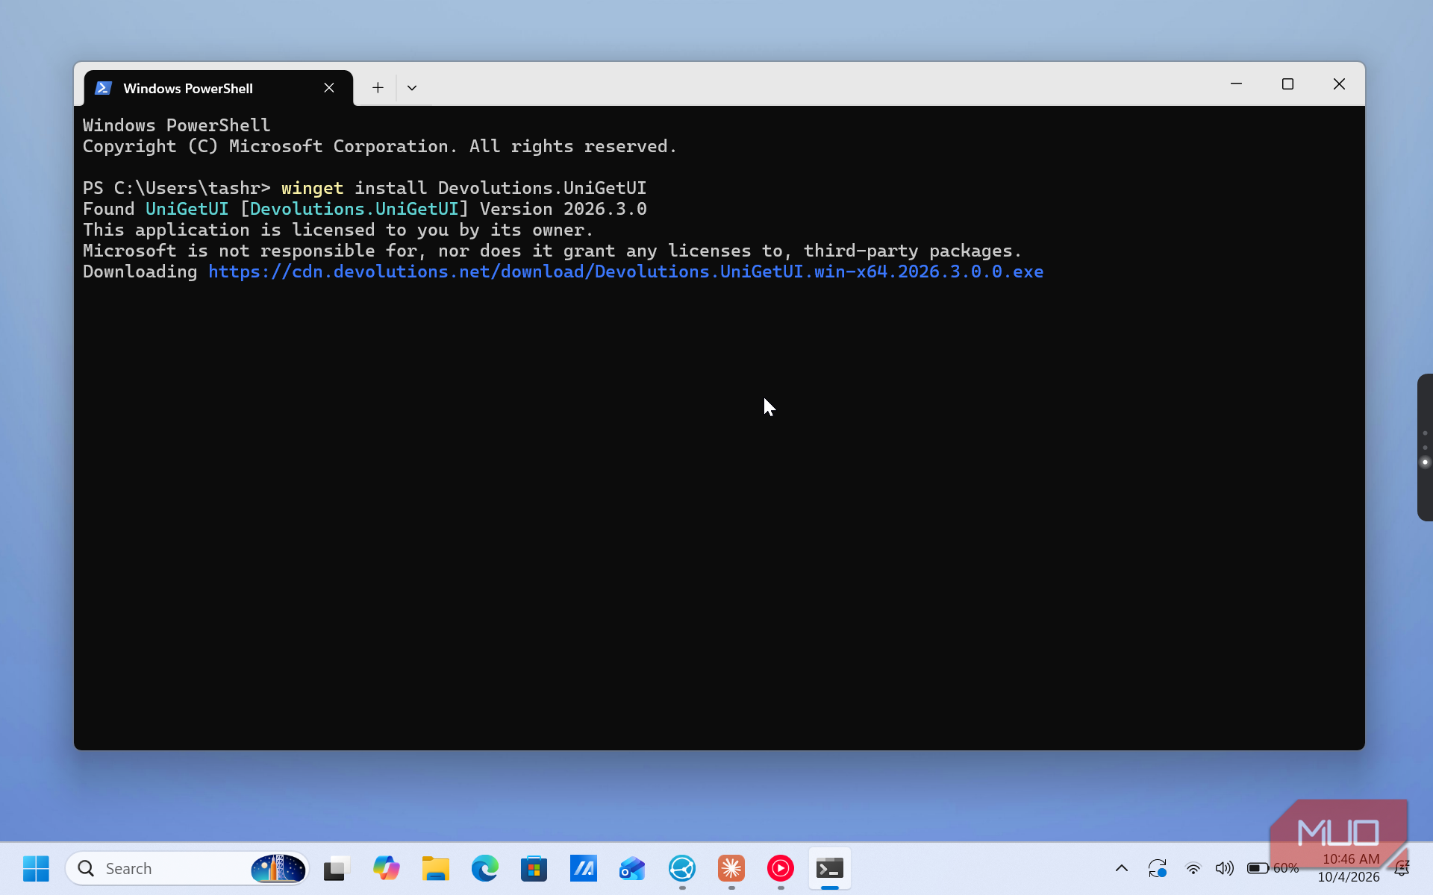Open Microsoft Store from taskbar
Viewport: 1433px width, 895px height.
[x=534, y=868]
